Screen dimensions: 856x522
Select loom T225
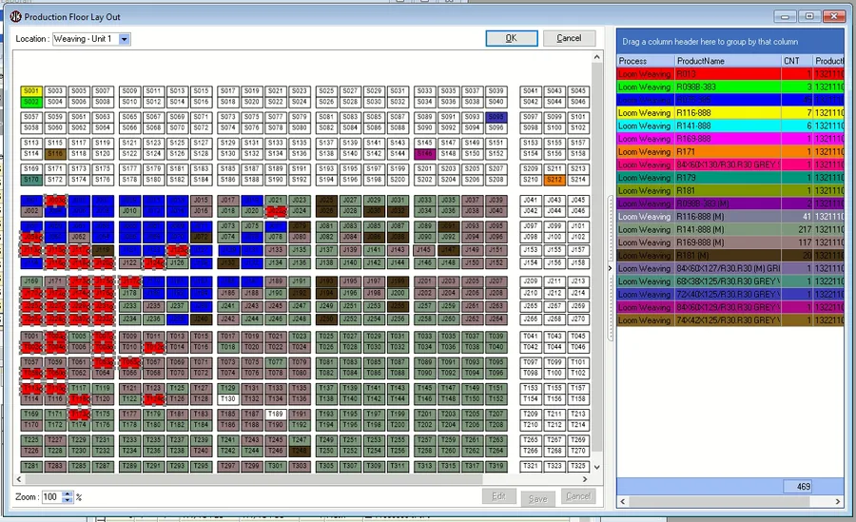tap(31, 440)
